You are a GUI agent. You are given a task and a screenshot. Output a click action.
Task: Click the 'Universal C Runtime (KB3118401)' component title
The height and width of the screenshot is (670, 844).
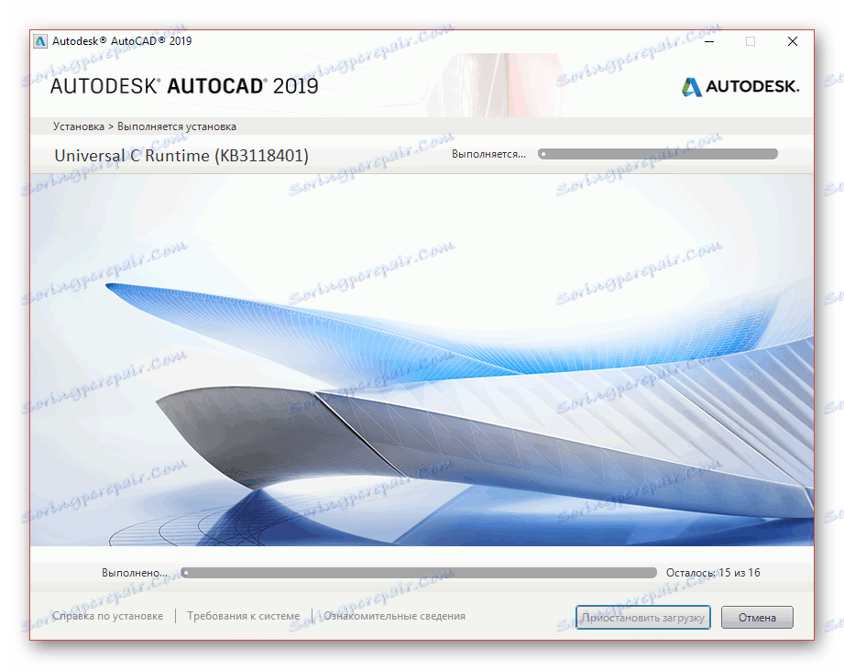pos(181,156)
